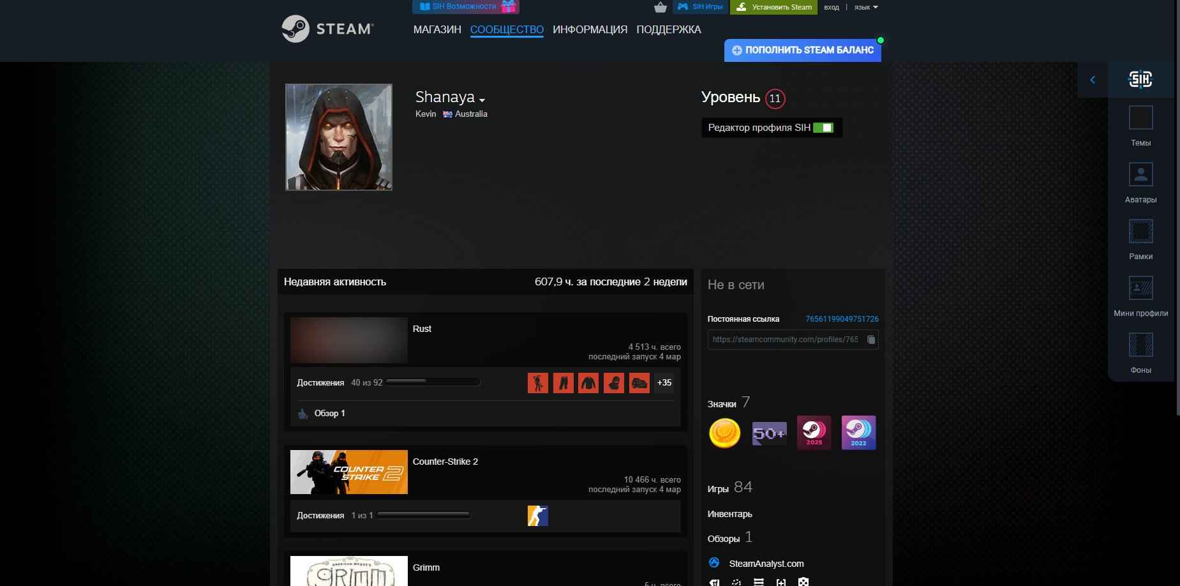Open the Shanaya name dropdown arrow

[x=483, y=100]
